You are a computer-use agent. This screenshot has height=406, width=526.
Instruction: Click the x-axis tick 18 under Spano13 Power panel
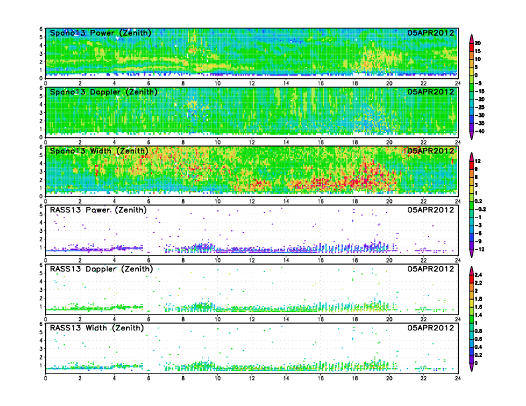point(355,84)
